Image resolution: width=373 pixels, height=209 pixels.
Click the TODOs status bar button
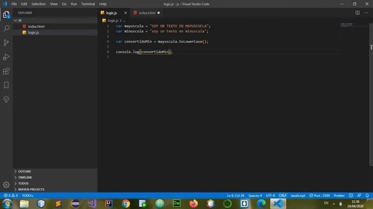click(27, 196)
